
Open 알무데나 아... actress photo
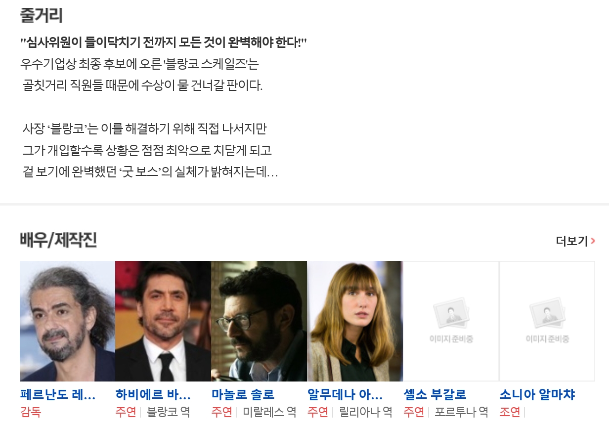click(355, 321)
